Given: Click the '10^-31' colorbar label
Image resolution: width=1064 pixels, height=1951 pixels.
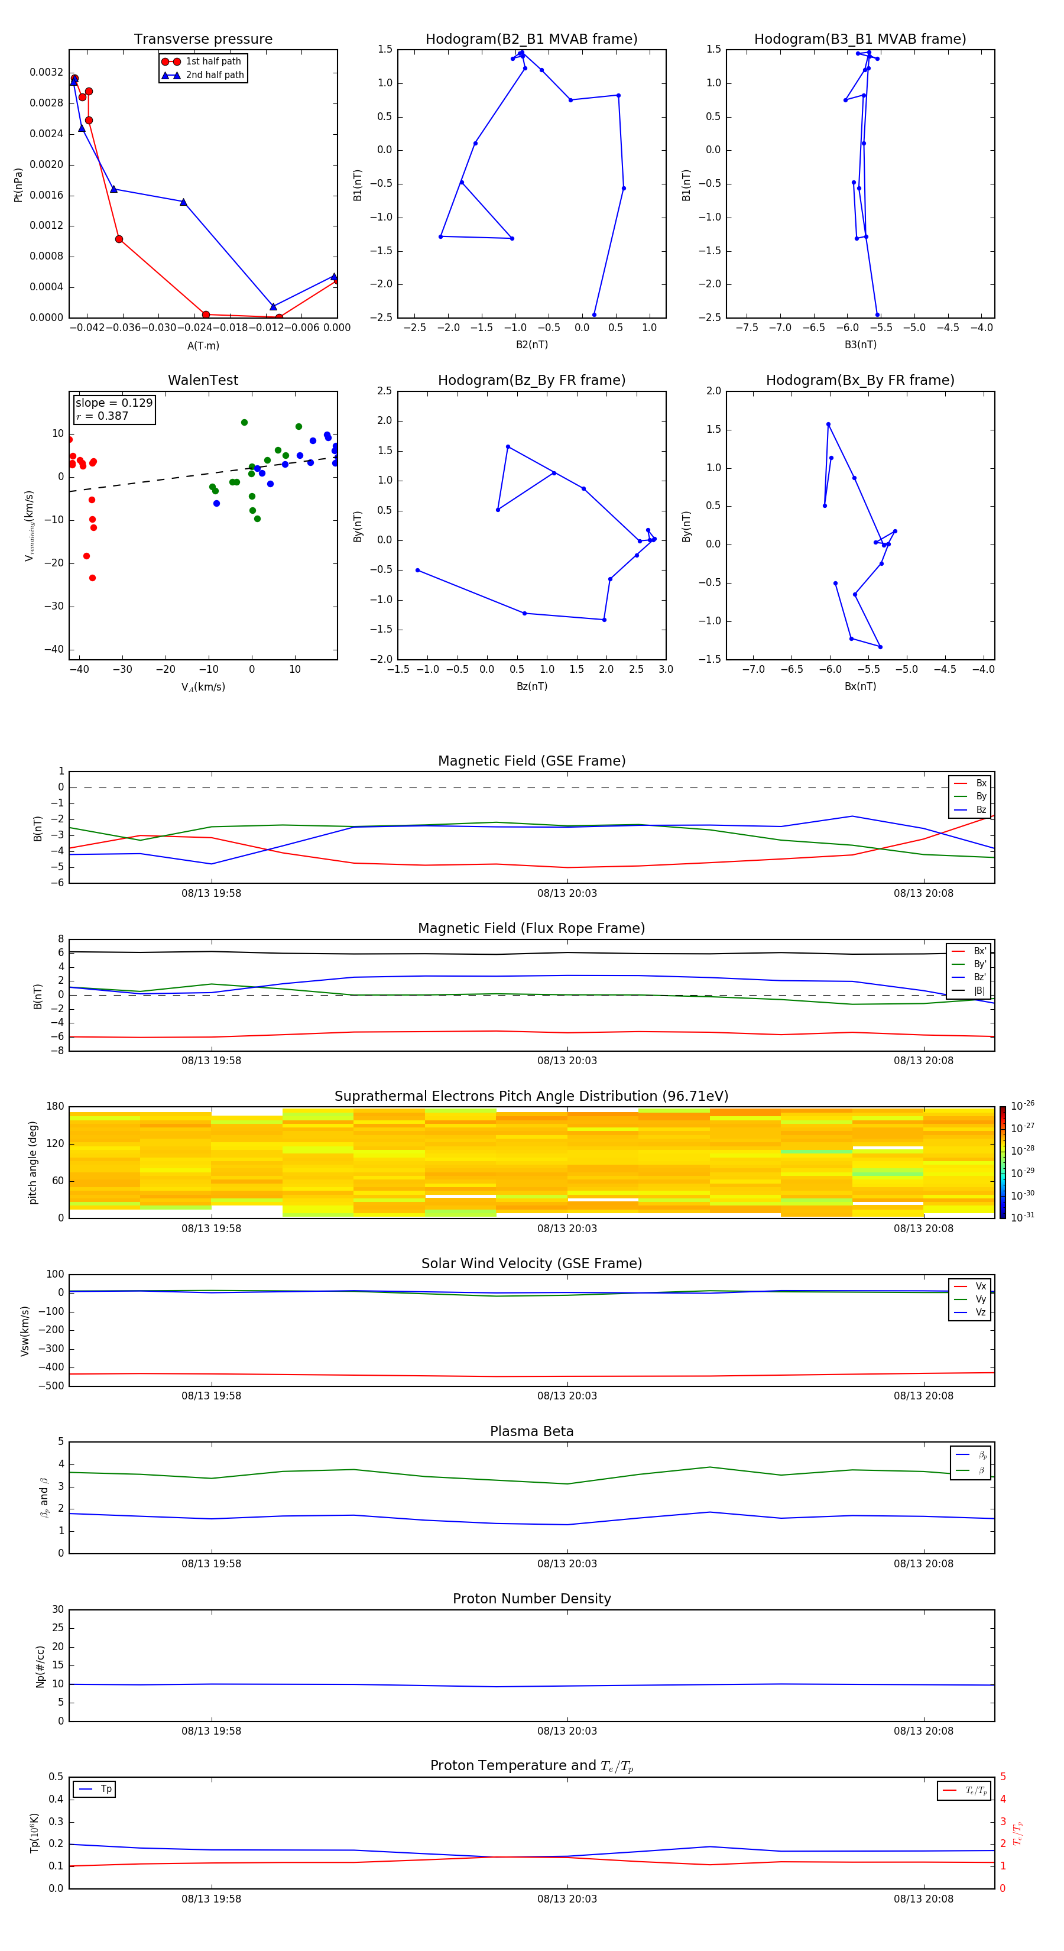Looking at the screenshot, I should (x=1023, y=1217).
